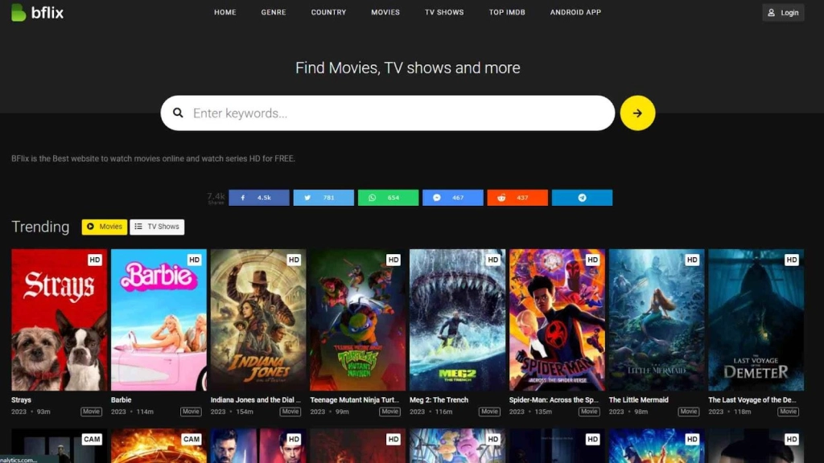Open the Login panel
This screenshot has height=463, width=824.
pos(782,12)
